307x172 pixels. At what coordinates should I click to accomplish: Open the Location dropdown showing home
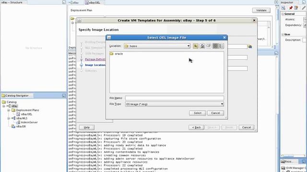click(x=157, y=46)
